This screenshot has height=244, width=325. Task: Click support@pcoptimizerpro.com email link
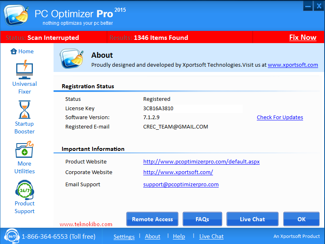pos(181,184)
